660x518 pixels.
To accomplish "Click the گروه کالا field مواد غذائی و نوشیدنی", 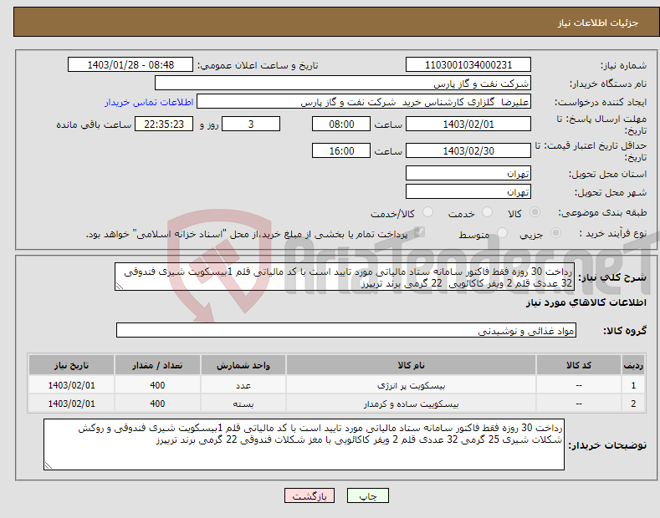I will click(346, 331).
